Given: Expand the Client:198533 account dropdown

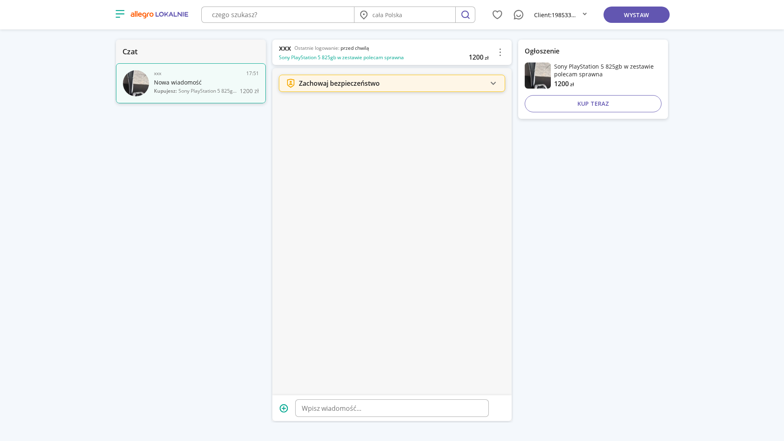Looking at the screenshot, I should click(560, 15).
